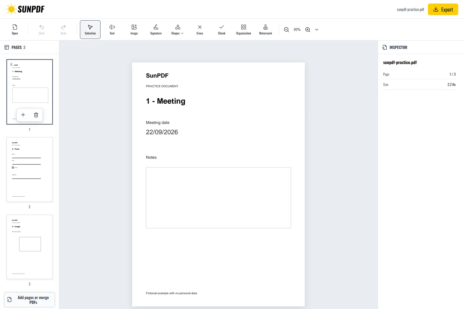Click the sunpdf-practice.pdf name near Export

(x=411, y=9)
